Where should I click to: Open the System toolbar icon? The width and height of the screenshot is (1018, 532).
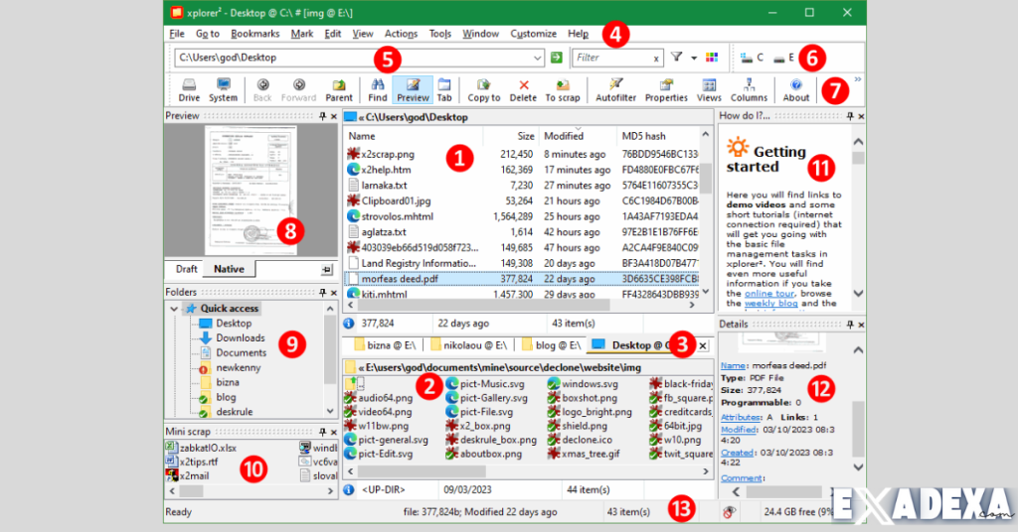tap(223, 90)
